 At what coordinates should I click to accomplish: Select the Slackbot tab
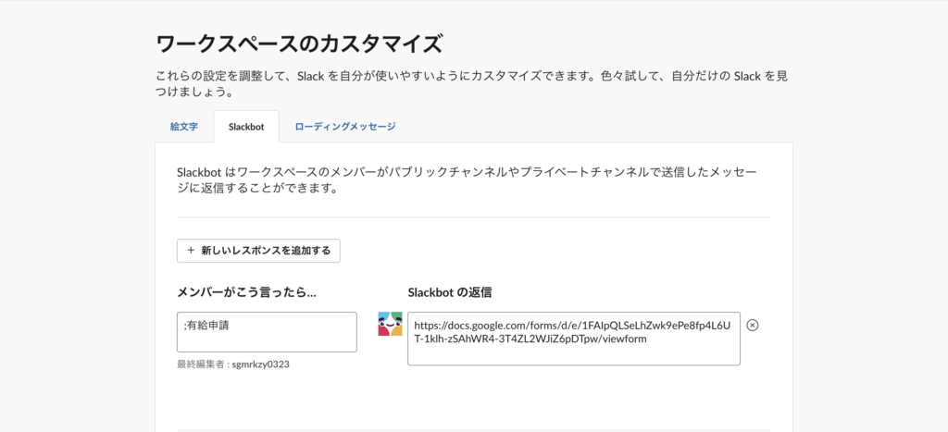[246, 127]
